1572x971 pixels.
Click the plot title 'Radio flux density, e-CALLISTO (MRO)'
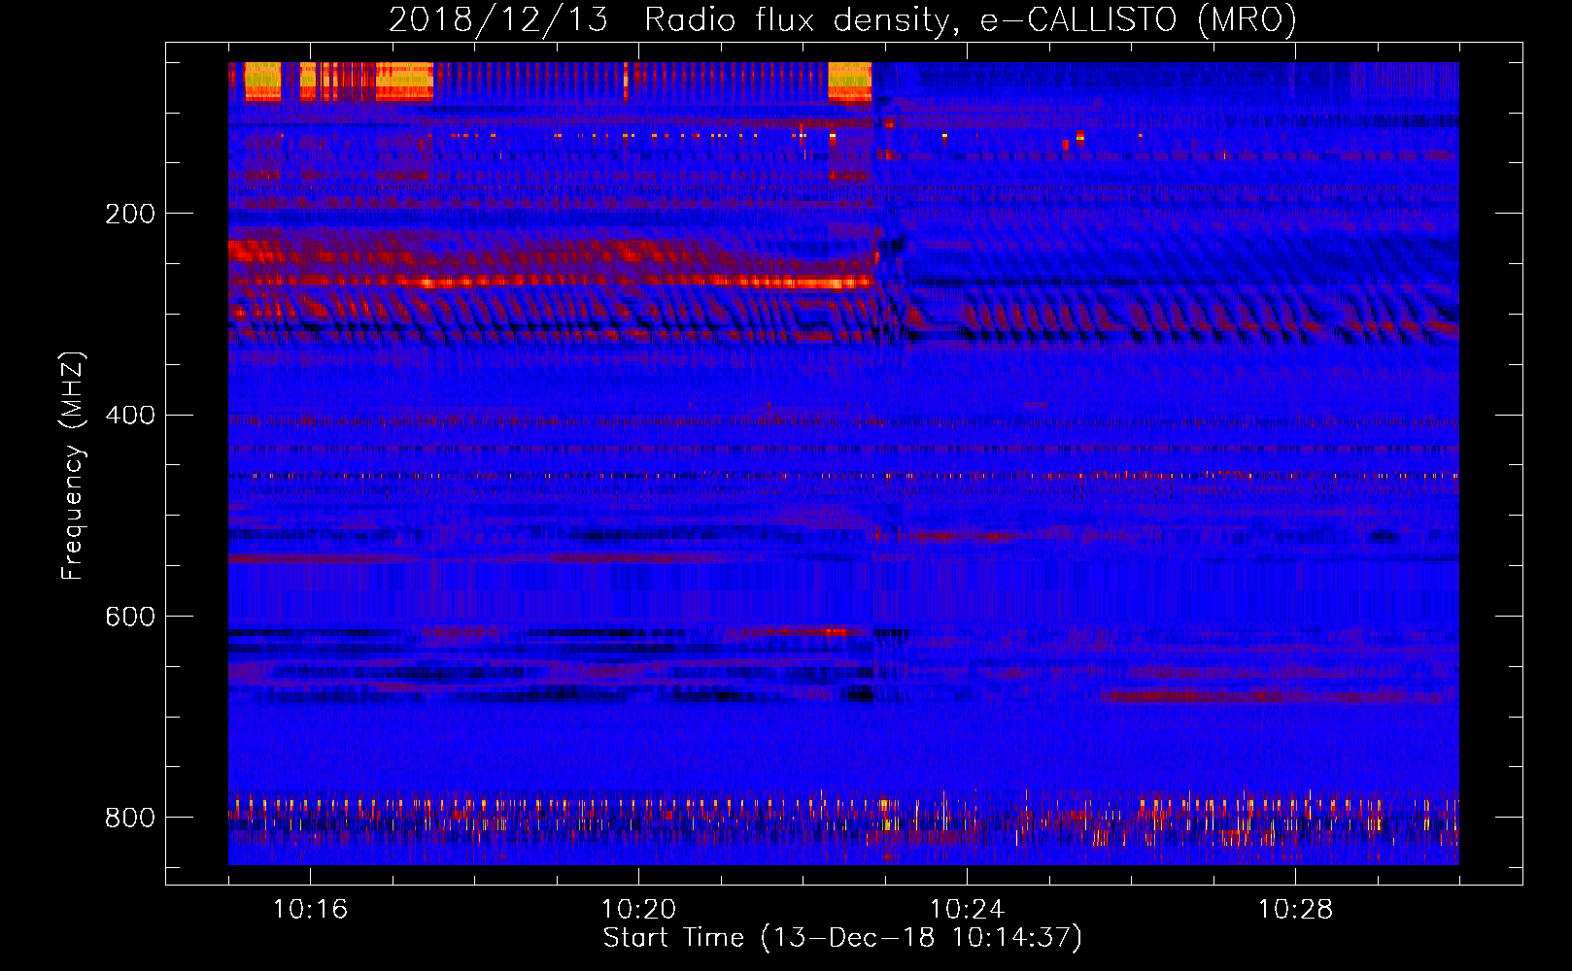pos(970,20)
